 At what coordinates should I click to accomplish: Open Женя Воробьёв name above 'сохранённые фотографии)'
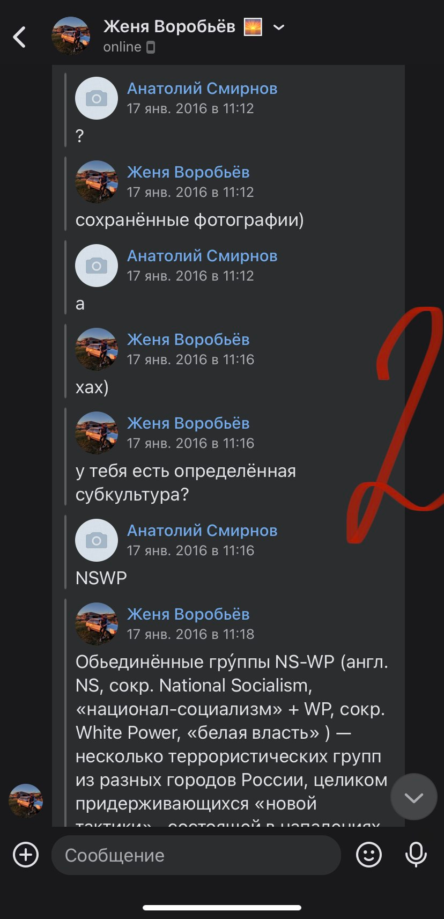pyautogui.click(x=188, y=172)
